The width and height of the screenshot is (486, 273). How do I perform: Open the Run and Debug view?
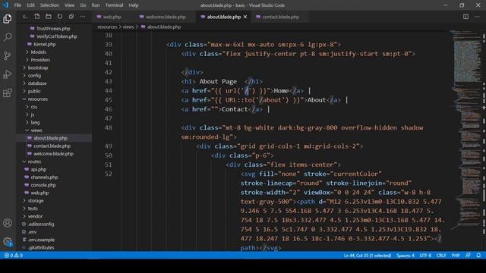pos(8,74)
